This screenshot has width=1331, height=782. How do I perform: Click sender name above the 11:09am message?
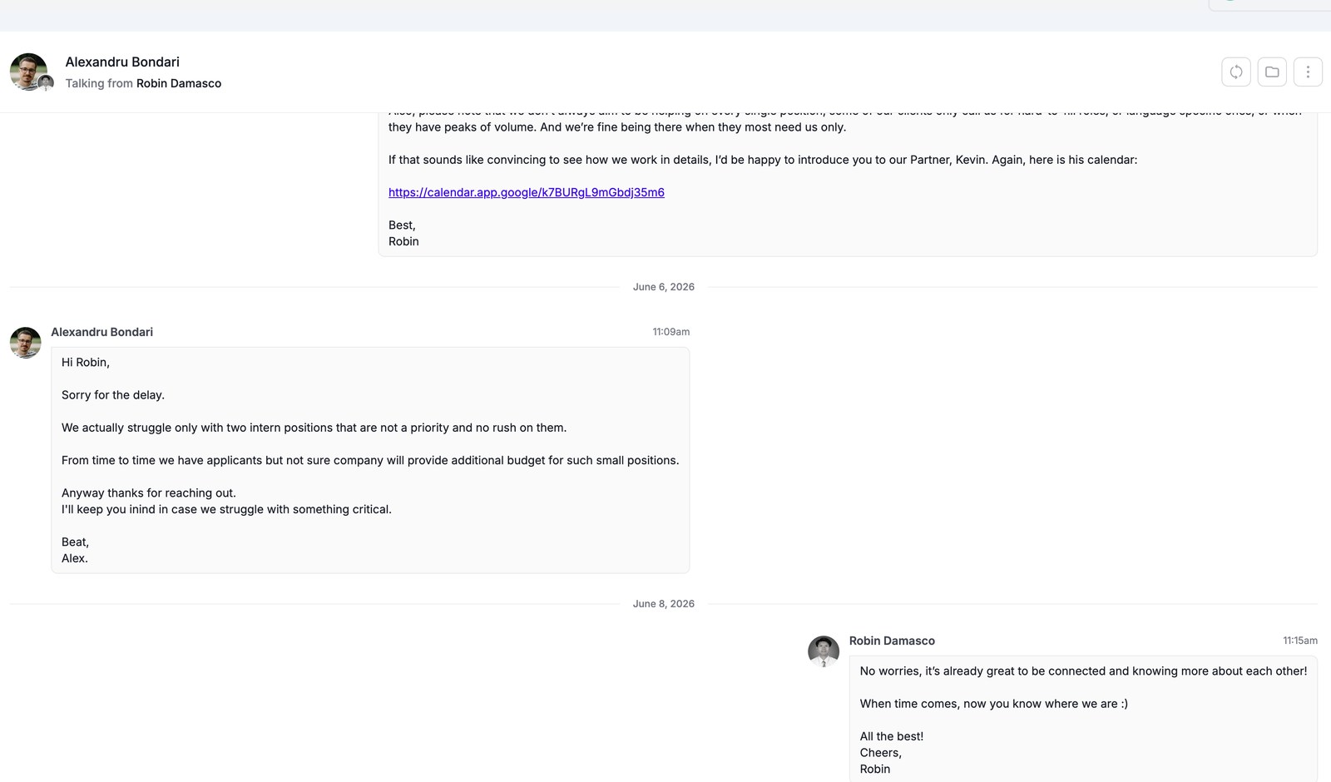pos(101,332)
